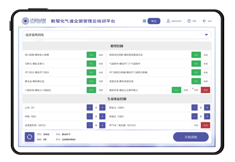The height and width of the screenshot is (162, 235).
Task: Turn on 张口困难 with 开启
Action: (91, 55)
